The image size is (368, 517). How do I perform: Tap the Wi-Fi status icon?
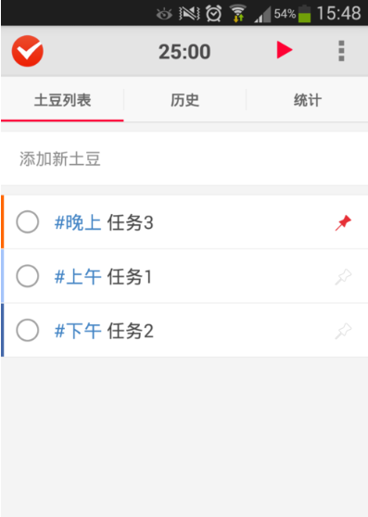238,14
